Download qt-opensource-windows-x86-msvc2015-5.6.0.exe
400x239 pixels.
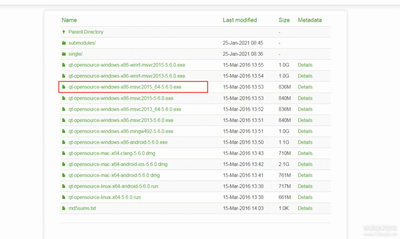pos(121,98)
